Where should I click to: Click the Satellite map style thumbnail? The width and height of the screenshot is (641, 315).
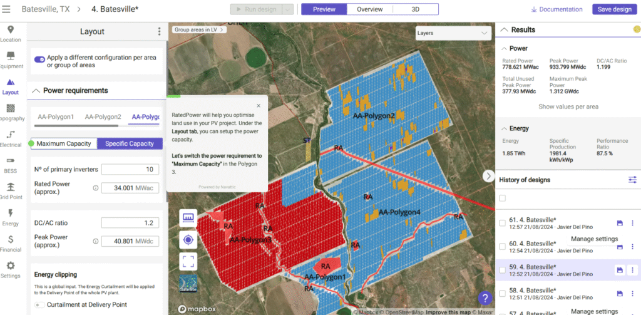[x=188, y=284]
